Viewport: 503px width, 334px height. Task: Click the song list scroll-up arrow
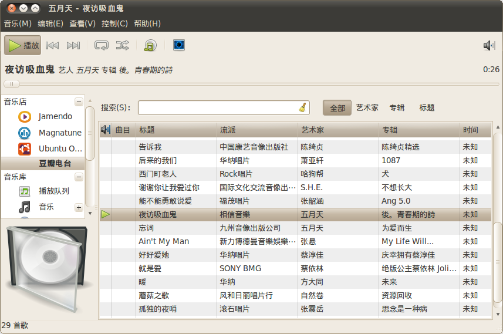click(498, 127)
